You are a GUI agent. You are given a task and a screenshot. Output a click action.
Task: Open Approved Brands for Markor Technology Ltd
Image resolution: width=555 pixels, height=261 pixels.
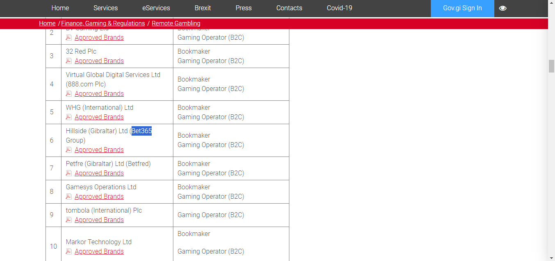tap(99, 251)
